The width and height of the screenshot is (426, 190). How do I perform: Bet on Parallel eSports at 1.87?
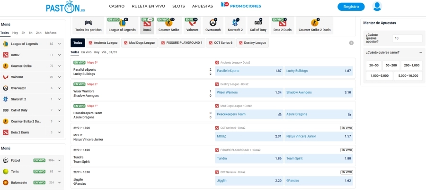(249, 71)
